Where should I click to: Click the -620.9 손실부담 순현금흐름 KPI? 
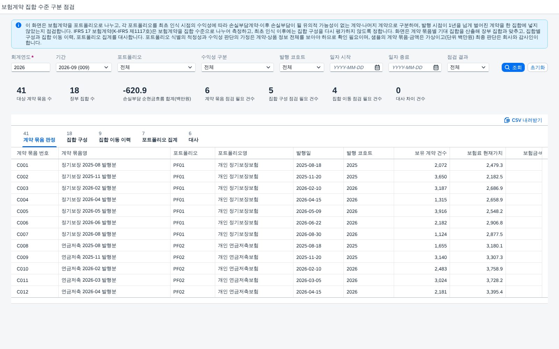[157, 94]
